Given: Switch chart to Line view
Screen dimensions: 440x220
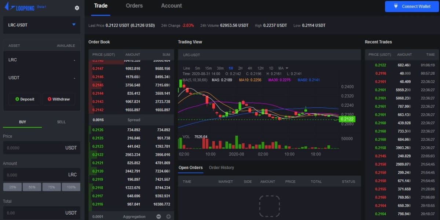Looking at the screenshot, I should pyautogui.click(x=186, y=68).
